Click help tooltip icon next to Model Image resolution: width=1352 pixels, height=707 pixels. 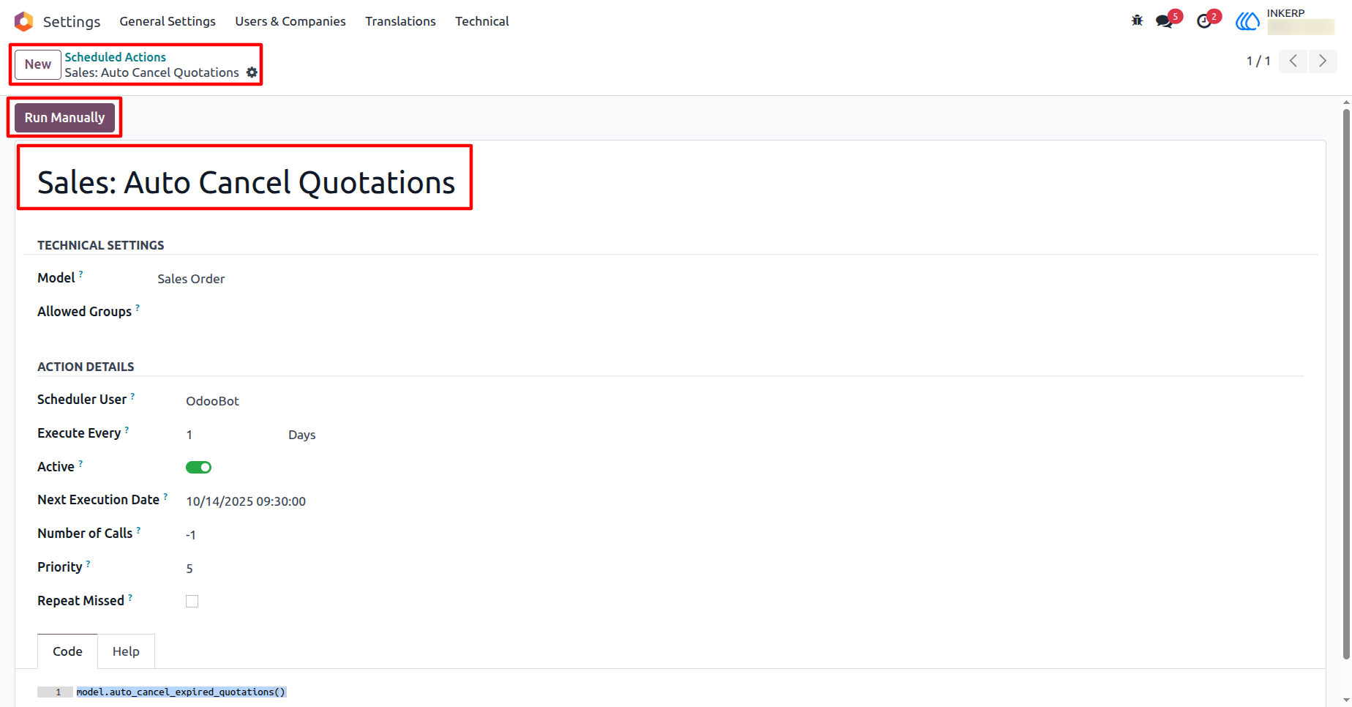(81, 274)
